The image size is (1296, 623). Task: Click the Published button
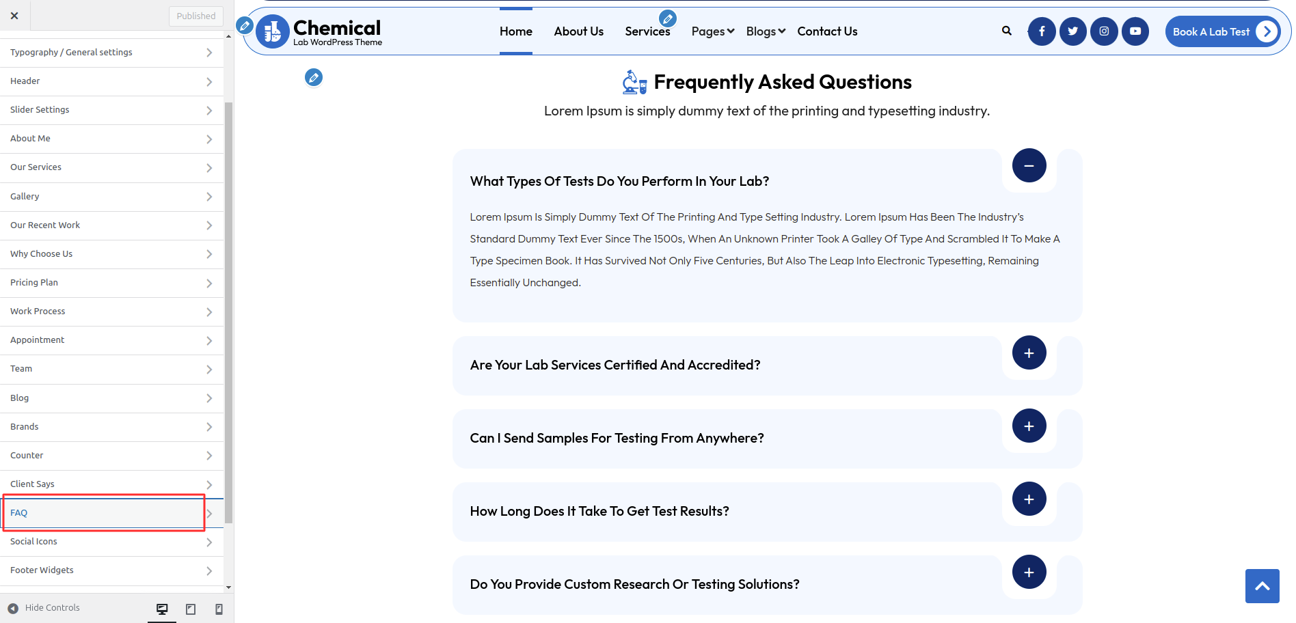[x=196, y=16]
